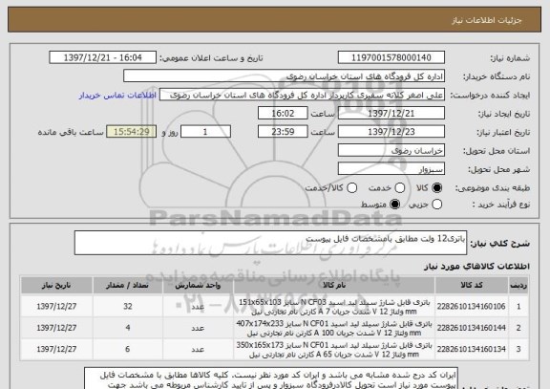550x389 pixels.
Task: Click the ساعت باقی مانده label
Action: [x=71, y=132]
